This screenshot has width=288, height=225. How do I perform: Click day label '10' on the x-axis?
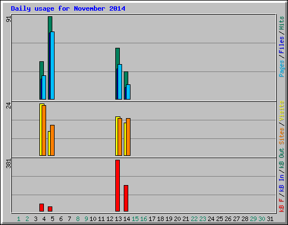point(93,219)
